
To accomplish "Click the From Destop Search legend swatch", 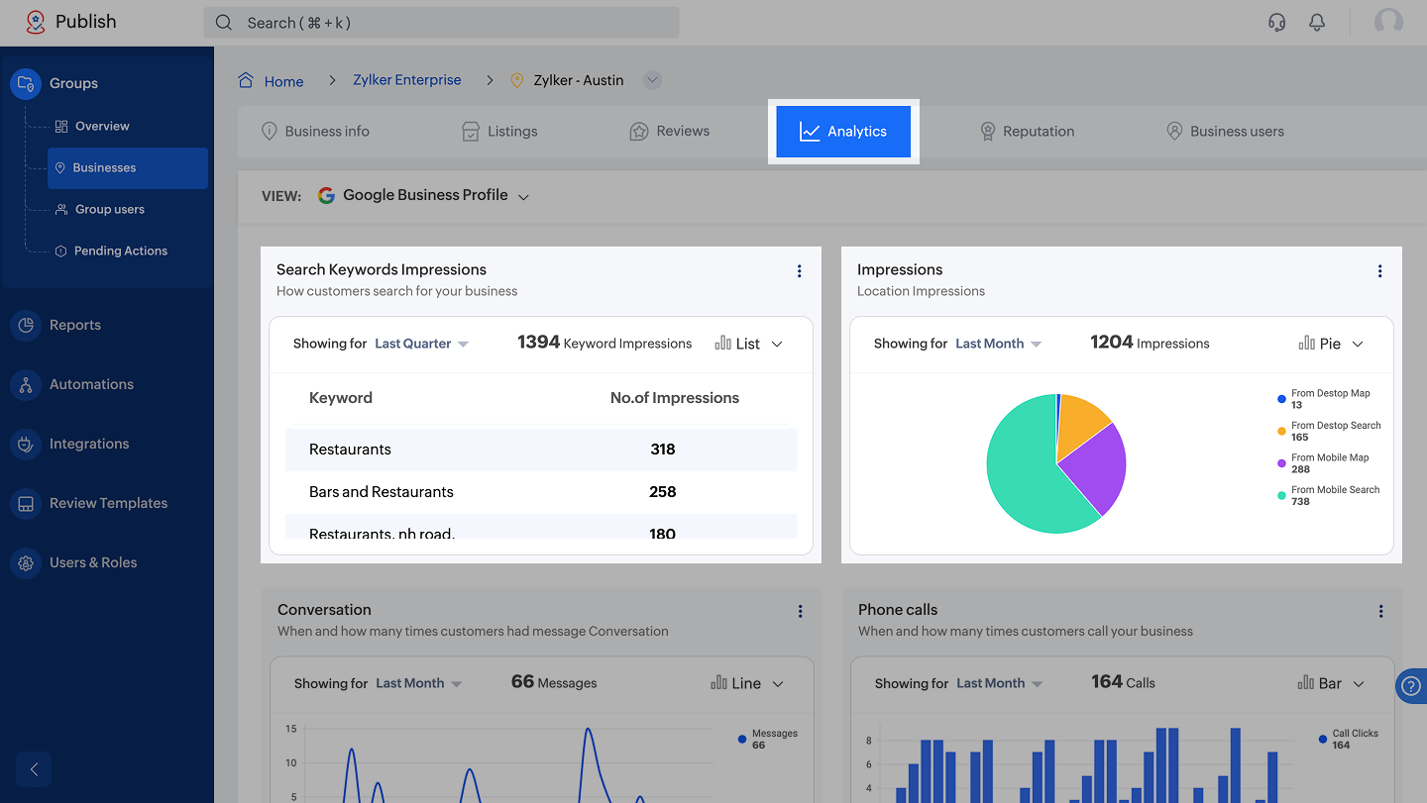I will [1282, 432].
